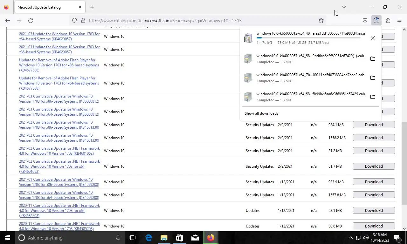Open File Explorer from taskbar
This screenshot has width=407, height=244.
coord(164,238)
